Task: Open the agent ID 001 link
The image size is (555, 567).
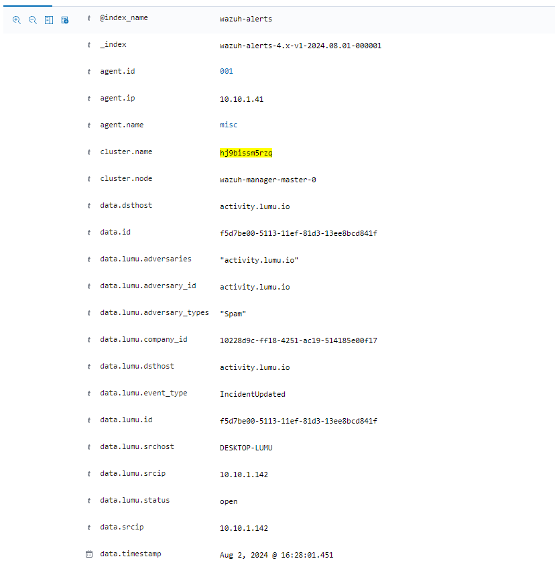Action: (226, 71)
